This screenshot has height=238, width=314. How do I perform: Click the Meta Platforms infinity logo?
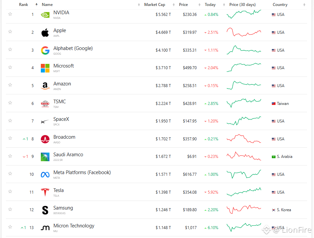pyautogui.click(x=45, y=175)
